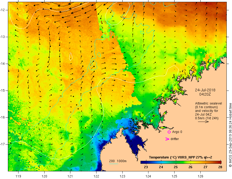Viewport: 232px width, 179px height.
Task: Click the latitude '-14' axis label
Action: click(x=3, y=64)
